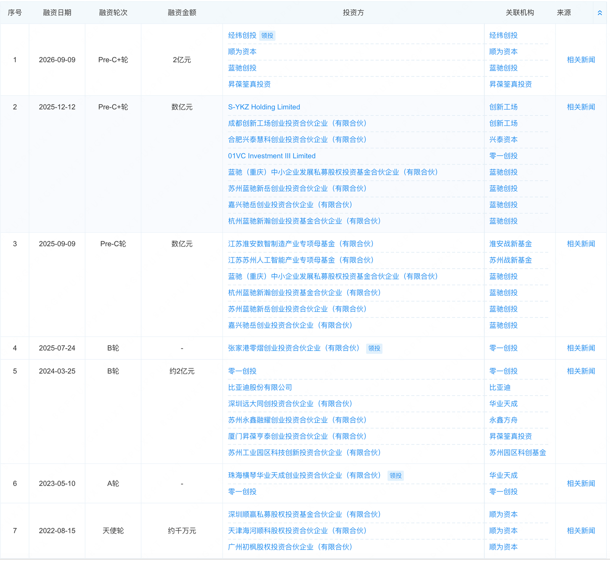Click the 关联机构 column header
610x561 pixels.
click(x=520, y=13)
